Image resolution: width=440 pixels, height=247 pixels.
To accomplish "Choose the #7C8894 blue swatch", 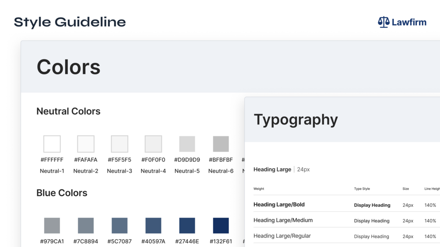I will pos(86,226).
